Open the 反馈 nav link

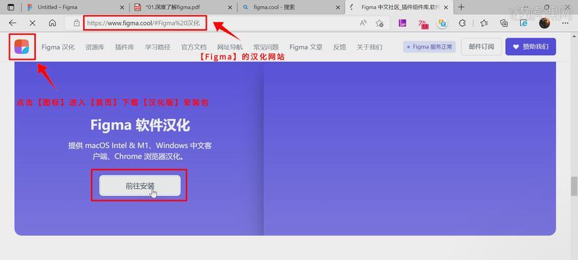(339, 47)
